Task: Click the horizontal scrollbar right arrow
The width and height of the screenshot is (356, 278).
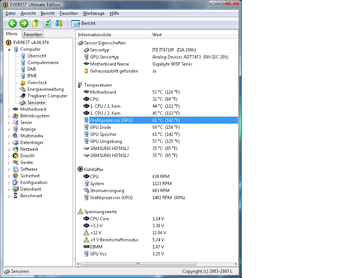Action: 236,264
